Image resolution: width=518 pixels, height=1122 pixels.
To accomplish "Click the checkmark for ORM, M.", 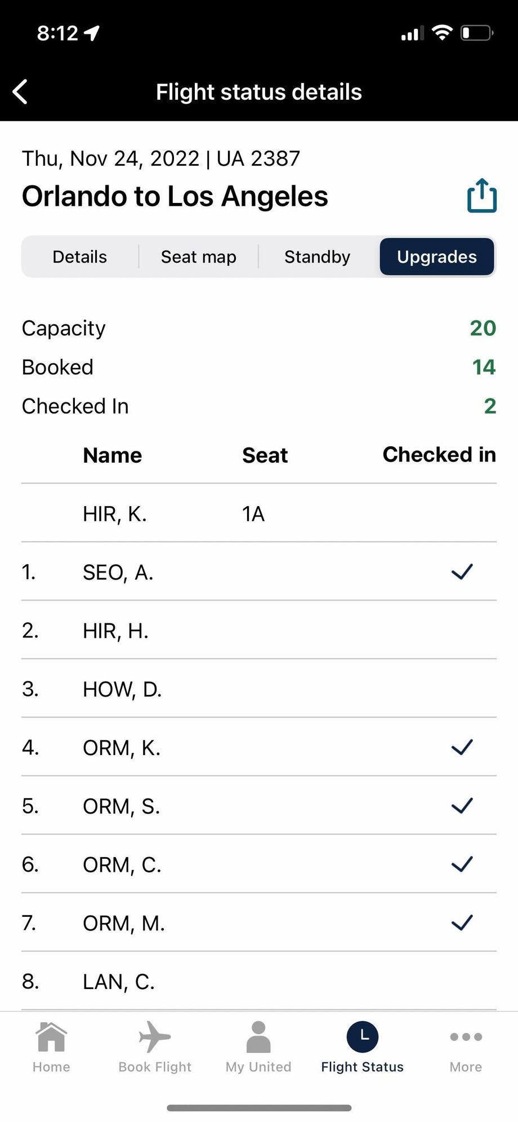I will (462, 923).
